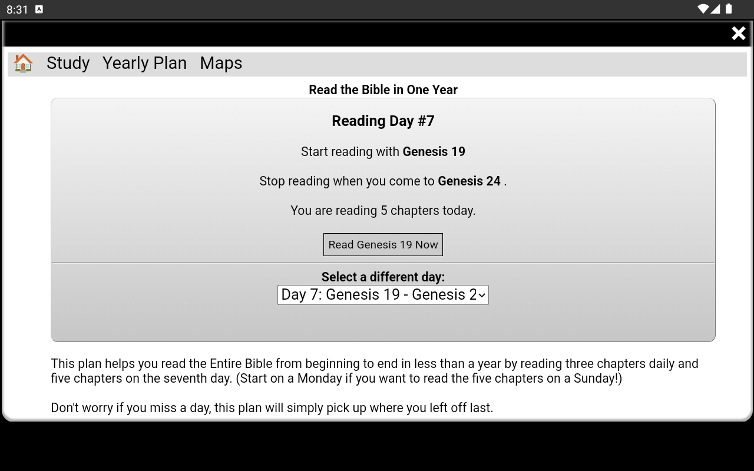
Task: Click the Genesis 24 bold text
Action: point(469,181)
